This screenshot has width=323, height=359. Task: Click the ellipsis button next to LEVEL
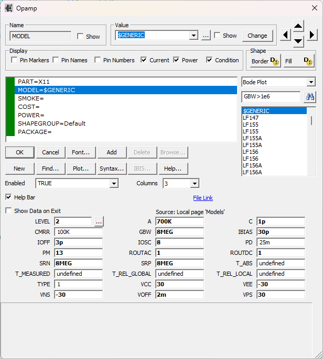click(99, 222)
